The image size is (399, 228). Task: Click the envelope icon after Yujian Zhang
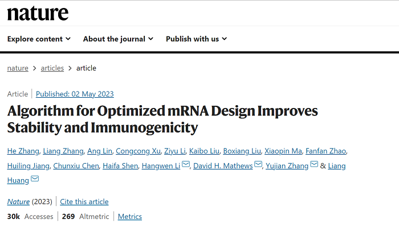tap(314, 164)
